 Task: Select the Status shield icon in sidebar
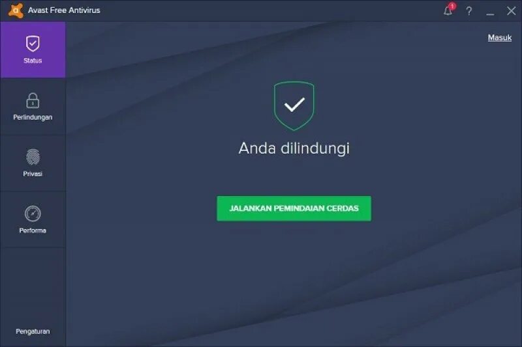point(33,44)
